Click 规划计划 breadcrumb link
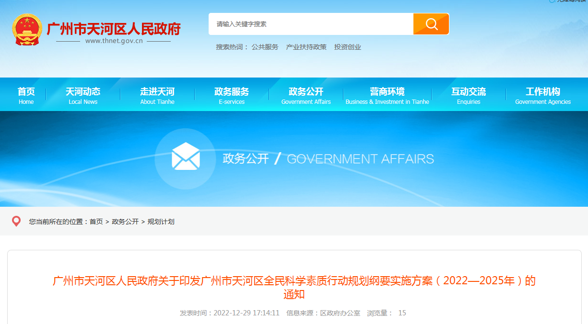588x324 pixels. [x=161, y=222]
